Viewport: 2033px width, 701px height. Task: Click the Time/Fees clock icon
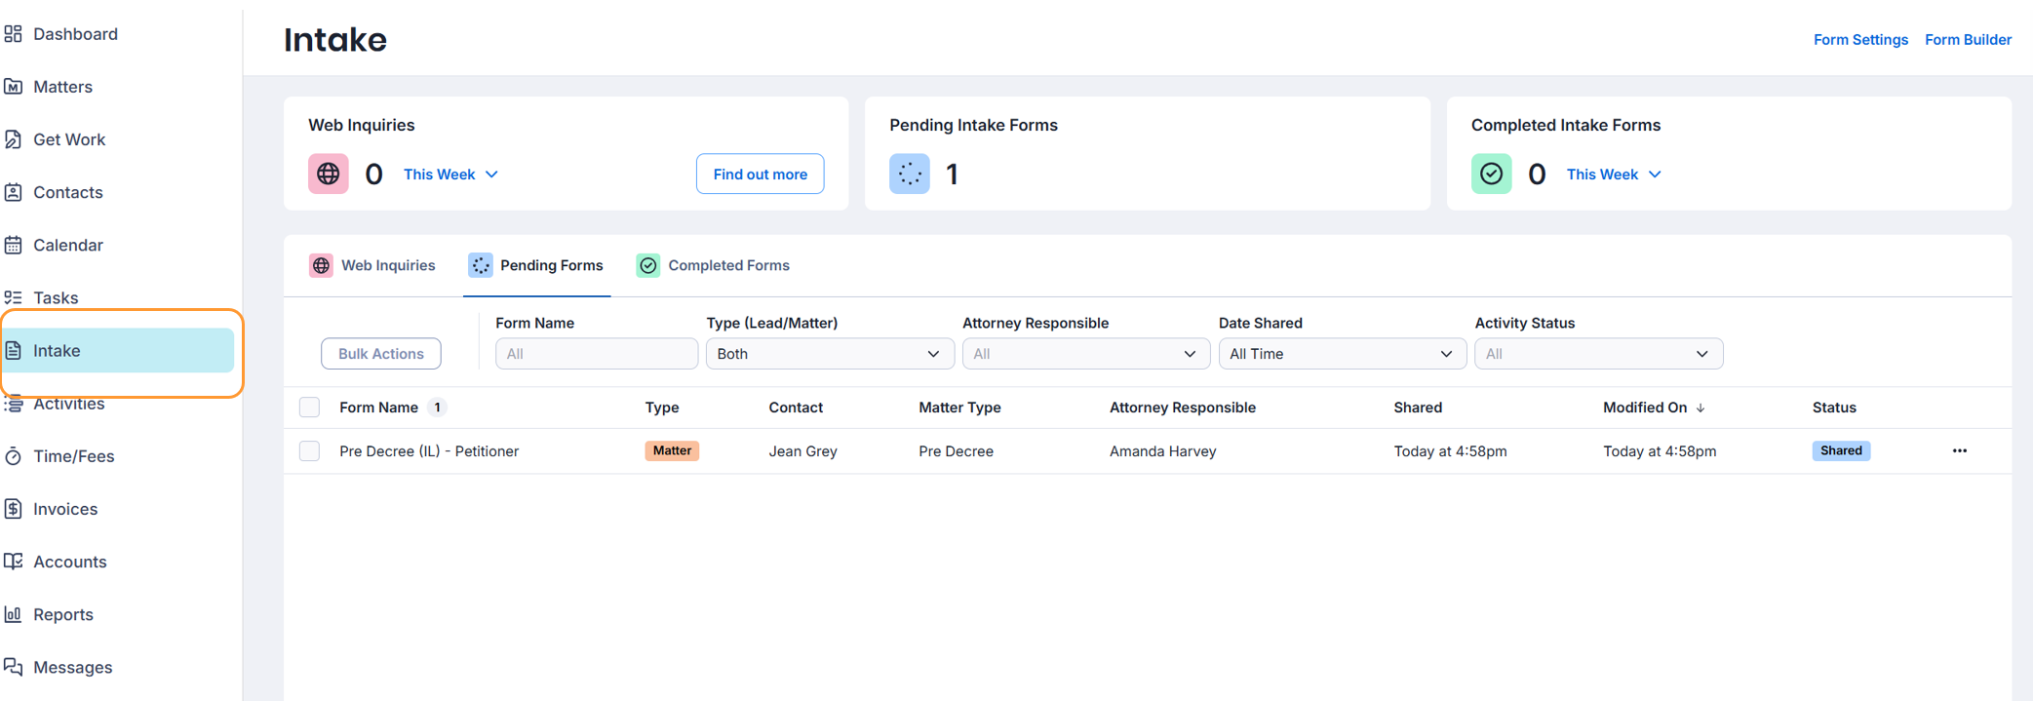pos(14,456)
